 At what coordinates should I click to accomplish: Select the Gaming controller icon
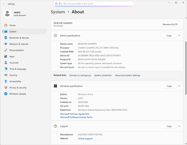click(x=6, y=75)
